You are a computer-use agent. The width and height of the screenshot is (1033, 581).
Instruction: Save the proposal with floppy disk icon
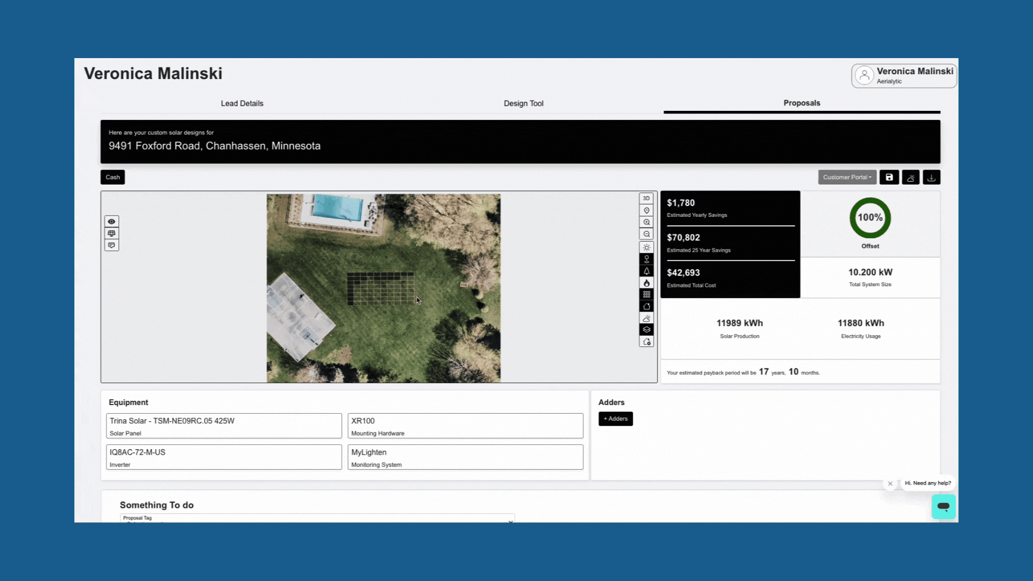click(x=889, y=177)
